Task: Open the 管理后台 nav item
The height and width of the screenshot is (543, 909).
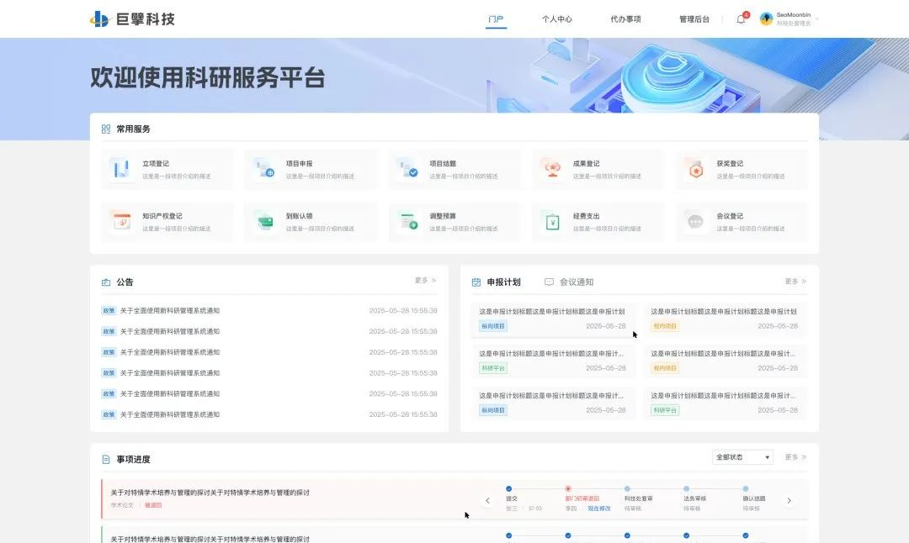Action: 694,19
